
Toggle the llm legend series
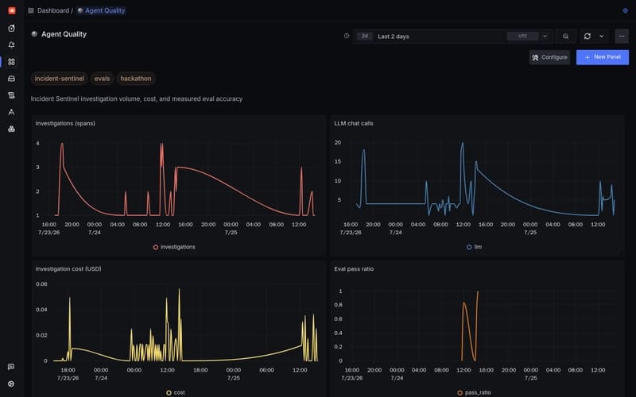[x=474, y=247]
